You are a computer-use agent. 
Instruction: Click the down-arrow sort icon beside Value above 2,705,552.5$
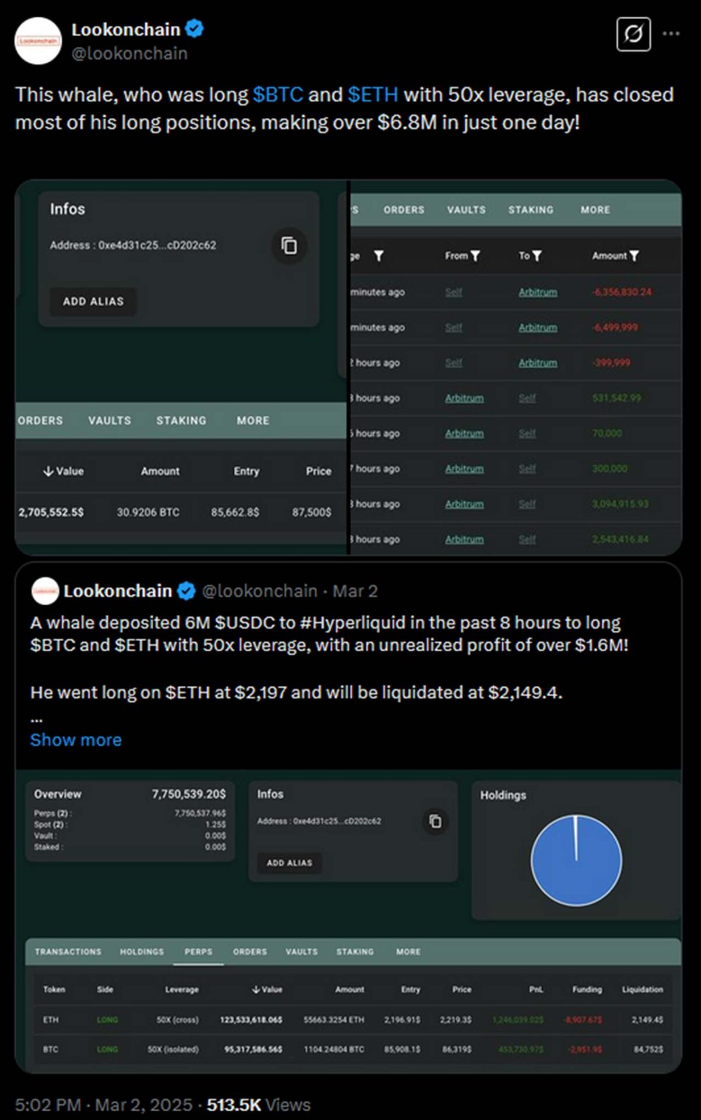[48, 471]
